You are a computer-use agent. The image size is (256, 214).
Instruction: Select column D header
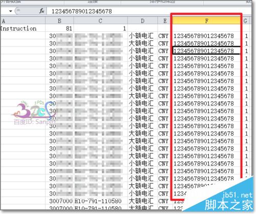point(142,21)
